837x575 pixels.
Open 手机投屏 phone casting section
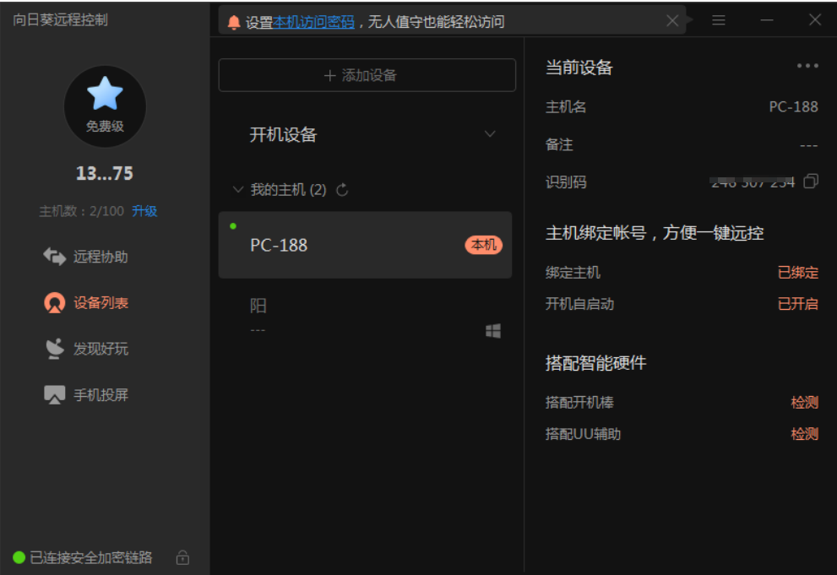[85, 394]
